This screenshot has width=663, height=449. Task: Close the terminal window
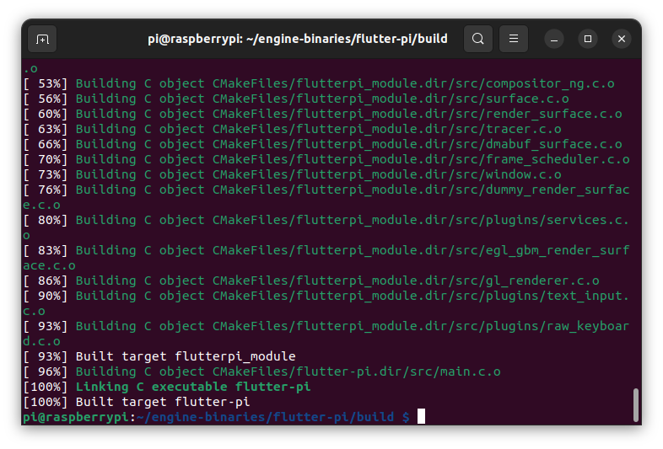click(622, 39)
